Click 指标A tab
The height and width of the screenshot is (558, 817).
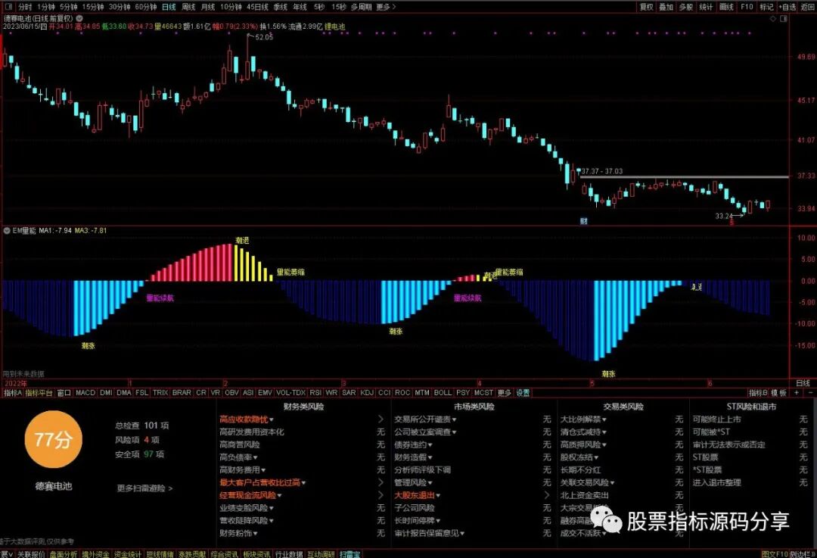pyautogui.click(x=13, y=393)
